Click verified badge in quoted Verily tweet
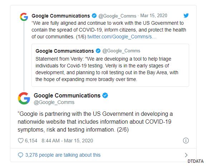 (x=98, y=51)
